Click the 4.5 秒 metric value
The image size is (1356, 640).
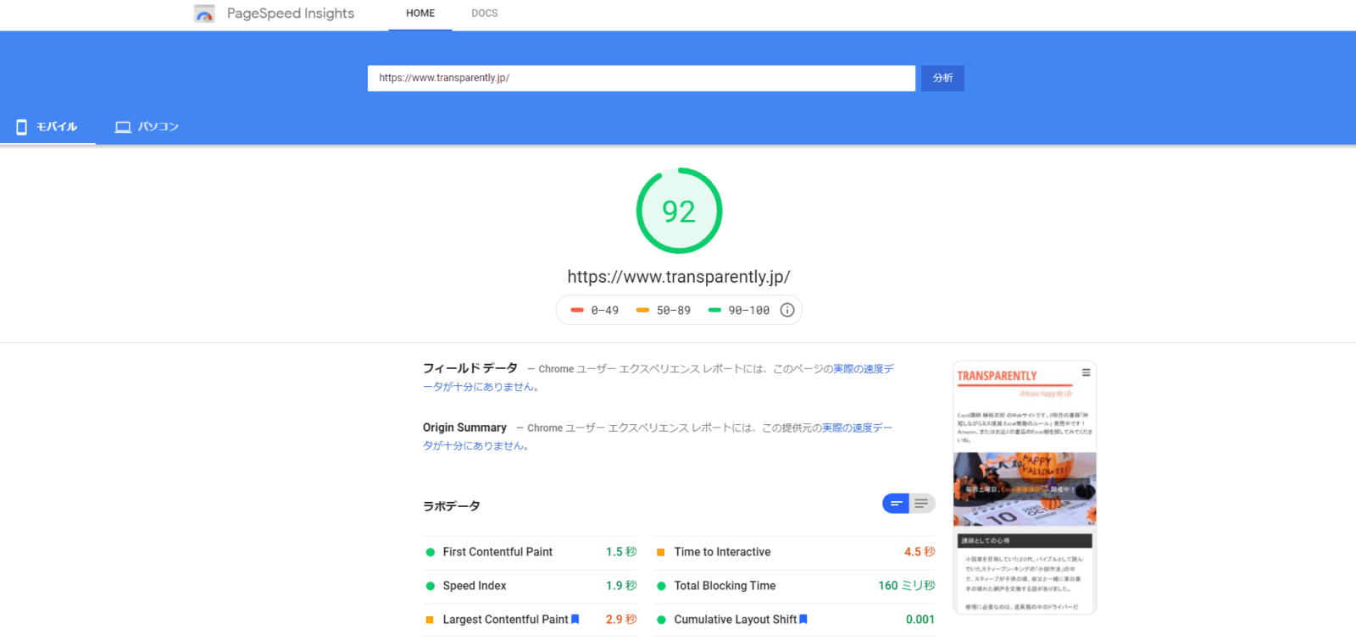point(920,552)
